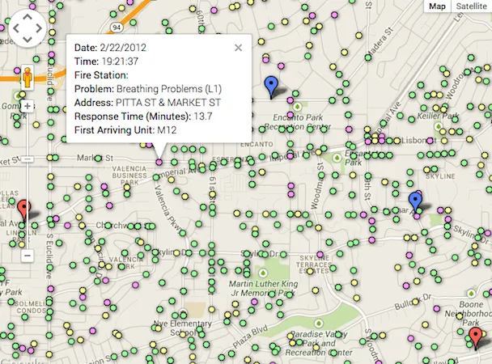Click the Encanto Park Recreation Center tree icon

pyautogui.click(x=297, y=107)
